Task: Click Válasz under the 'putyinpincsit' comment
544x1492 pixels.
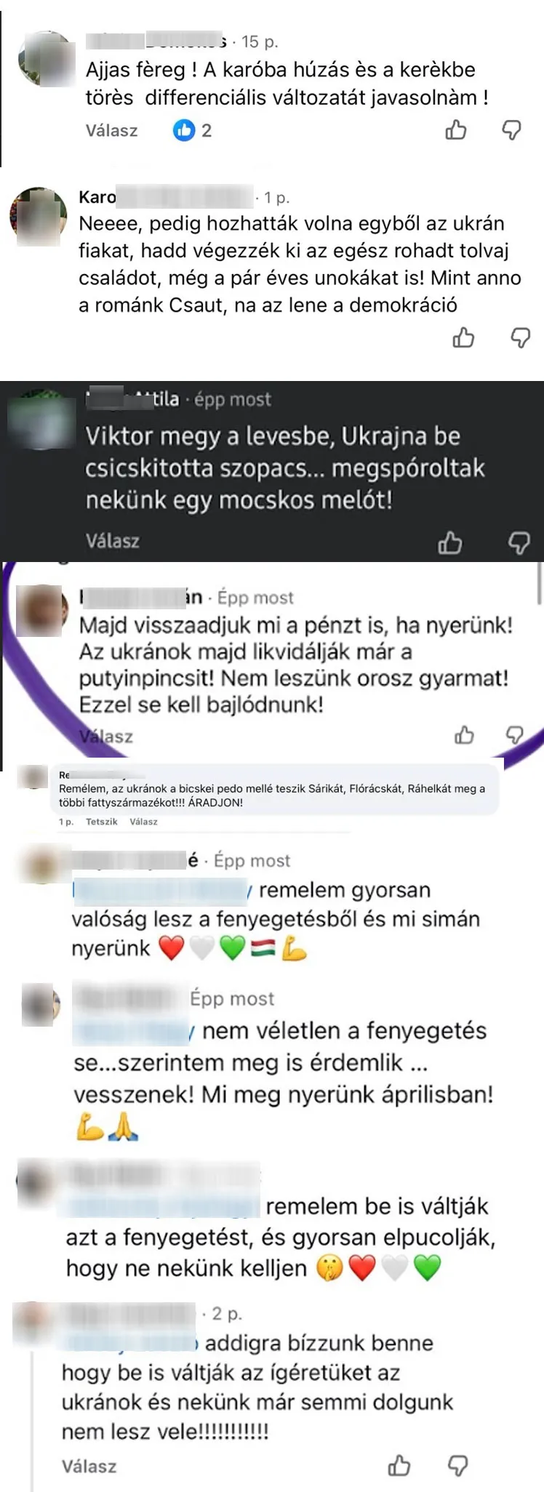Action: (x=106, y=737)
